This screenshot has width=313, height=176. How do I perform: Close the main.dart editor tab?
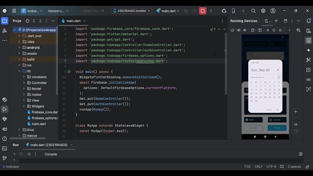coord(84,21)
